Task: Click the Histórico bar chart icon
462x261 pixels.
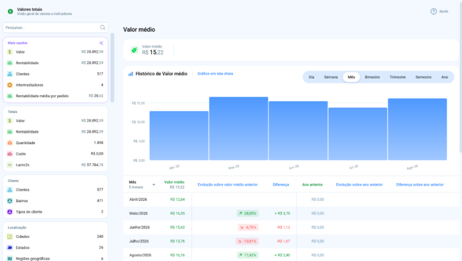Action: pos(131,74)
